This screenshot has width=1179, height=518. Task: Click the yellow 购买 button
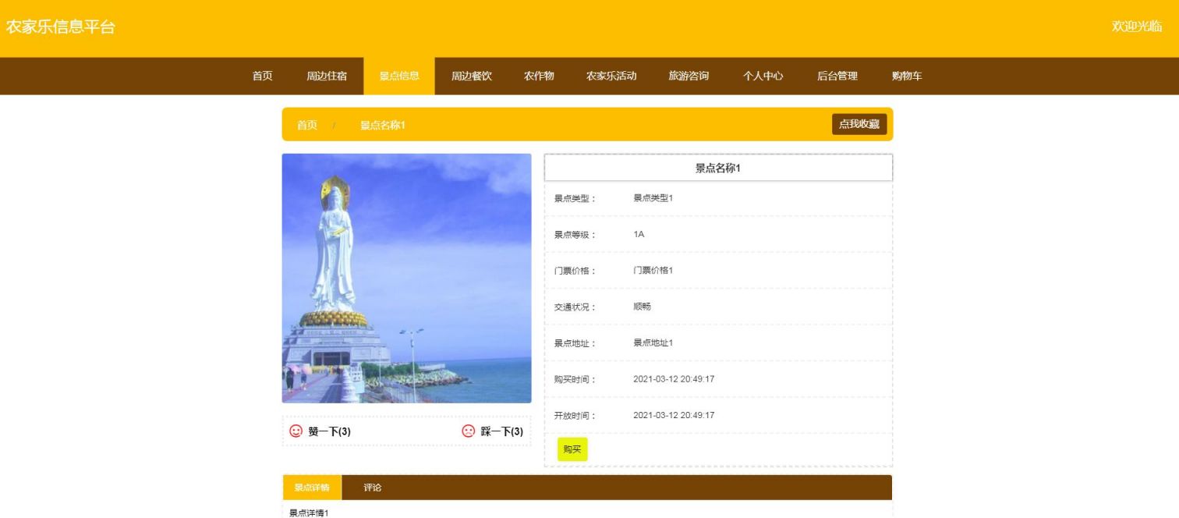[572, 449]
